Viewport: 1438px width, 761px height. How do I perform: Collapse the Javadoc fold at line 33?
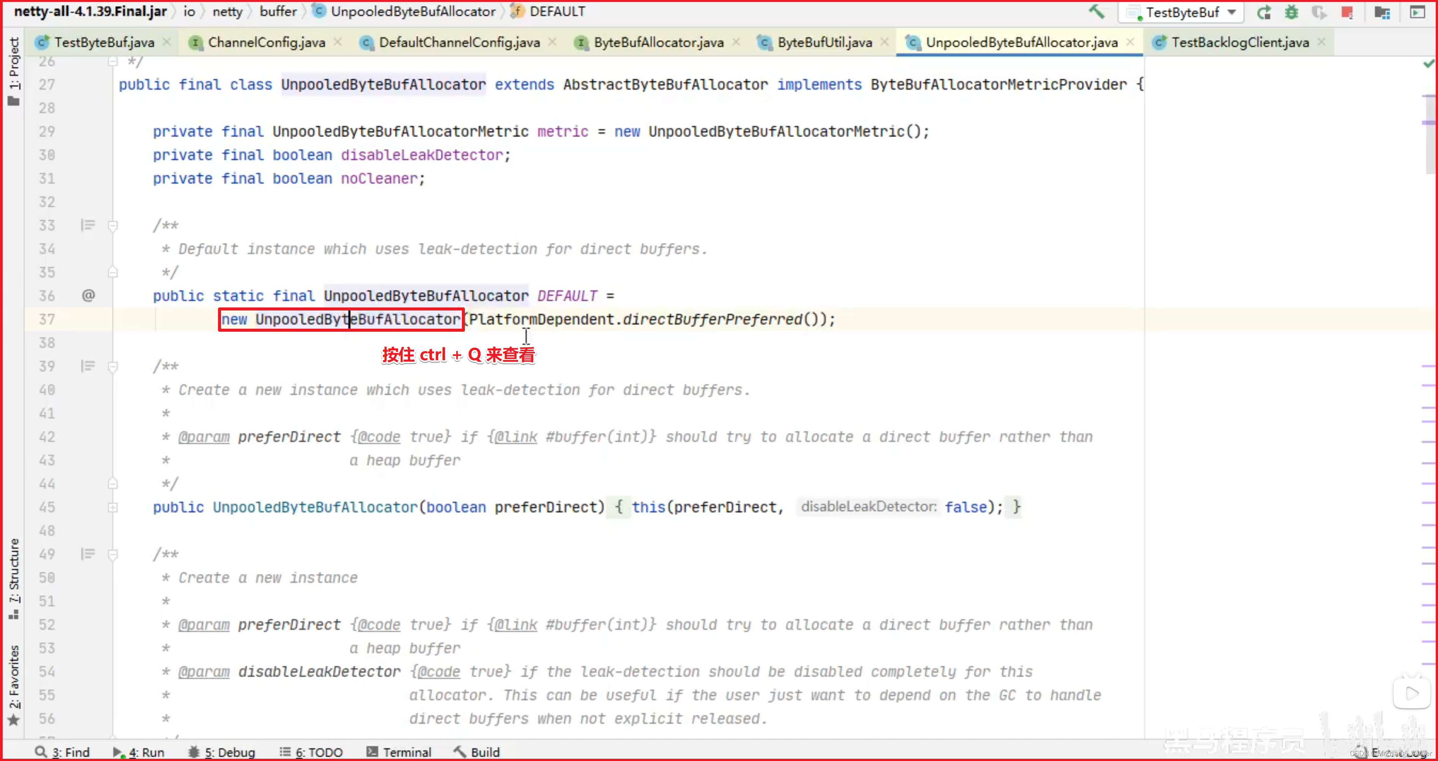point(113,225)
